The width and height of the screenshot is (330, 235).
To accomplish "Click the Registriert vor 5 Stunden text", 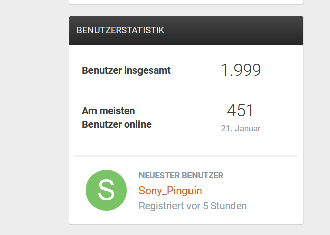I will coord(193,206).
